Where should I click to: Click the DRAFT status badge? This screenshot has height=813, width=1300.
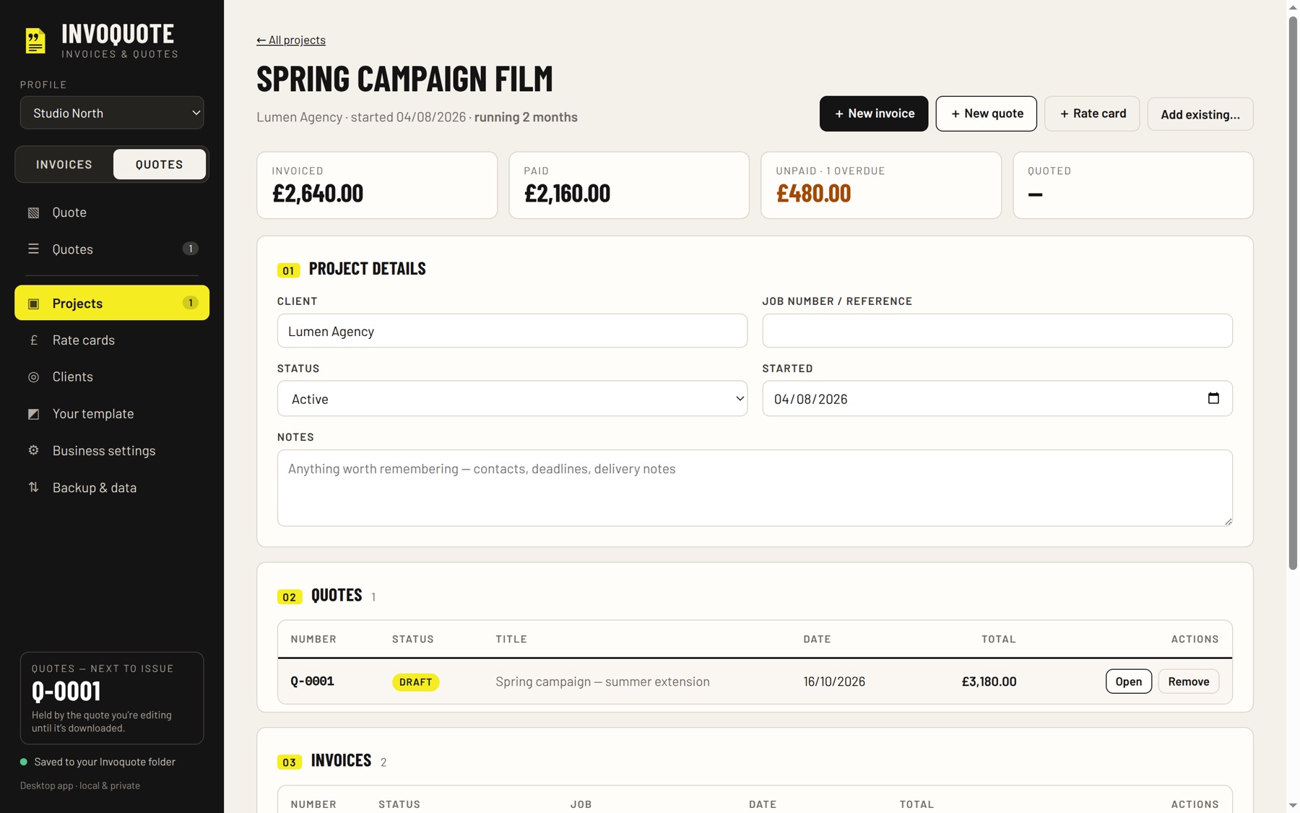coord(416,681)
